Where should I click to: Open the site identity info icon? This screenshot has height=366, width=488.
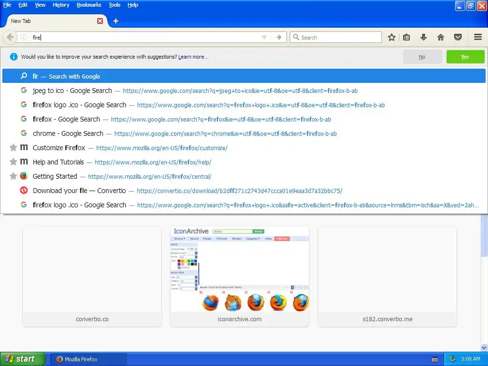point(24,37)
